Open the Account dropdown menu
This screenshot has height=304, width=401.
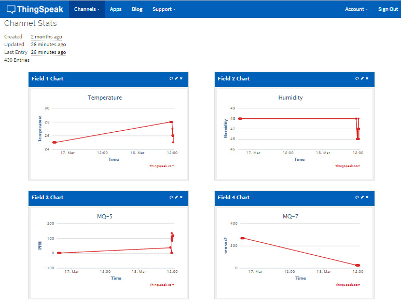click(x=356, y=9)
